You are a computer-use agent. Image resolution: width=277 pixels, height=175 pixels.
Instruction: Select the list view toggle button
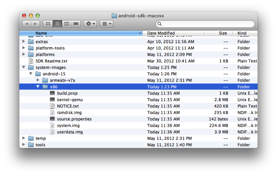[x=57, y=24]
